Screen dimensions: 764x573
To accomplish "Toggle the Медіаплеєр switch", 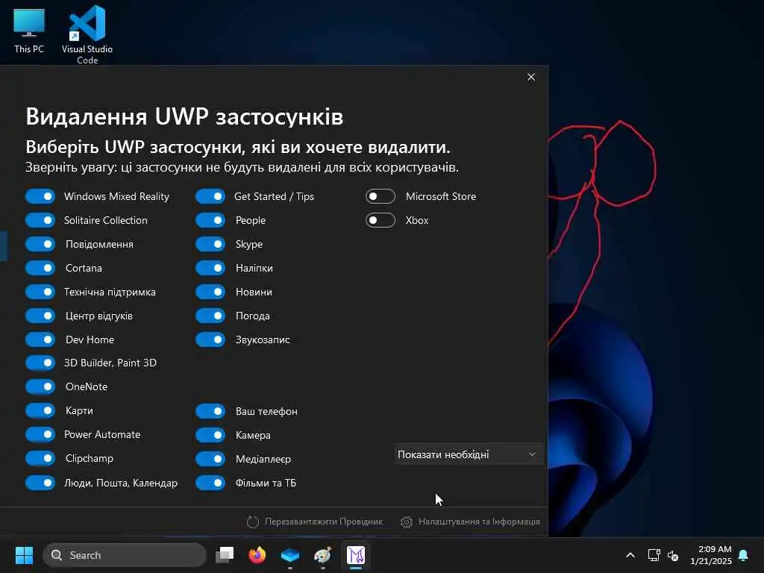I will [x=210, y=459].
